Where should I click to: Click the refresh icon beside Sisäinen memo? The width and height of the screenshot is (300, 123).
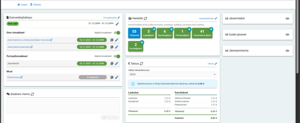32,94
